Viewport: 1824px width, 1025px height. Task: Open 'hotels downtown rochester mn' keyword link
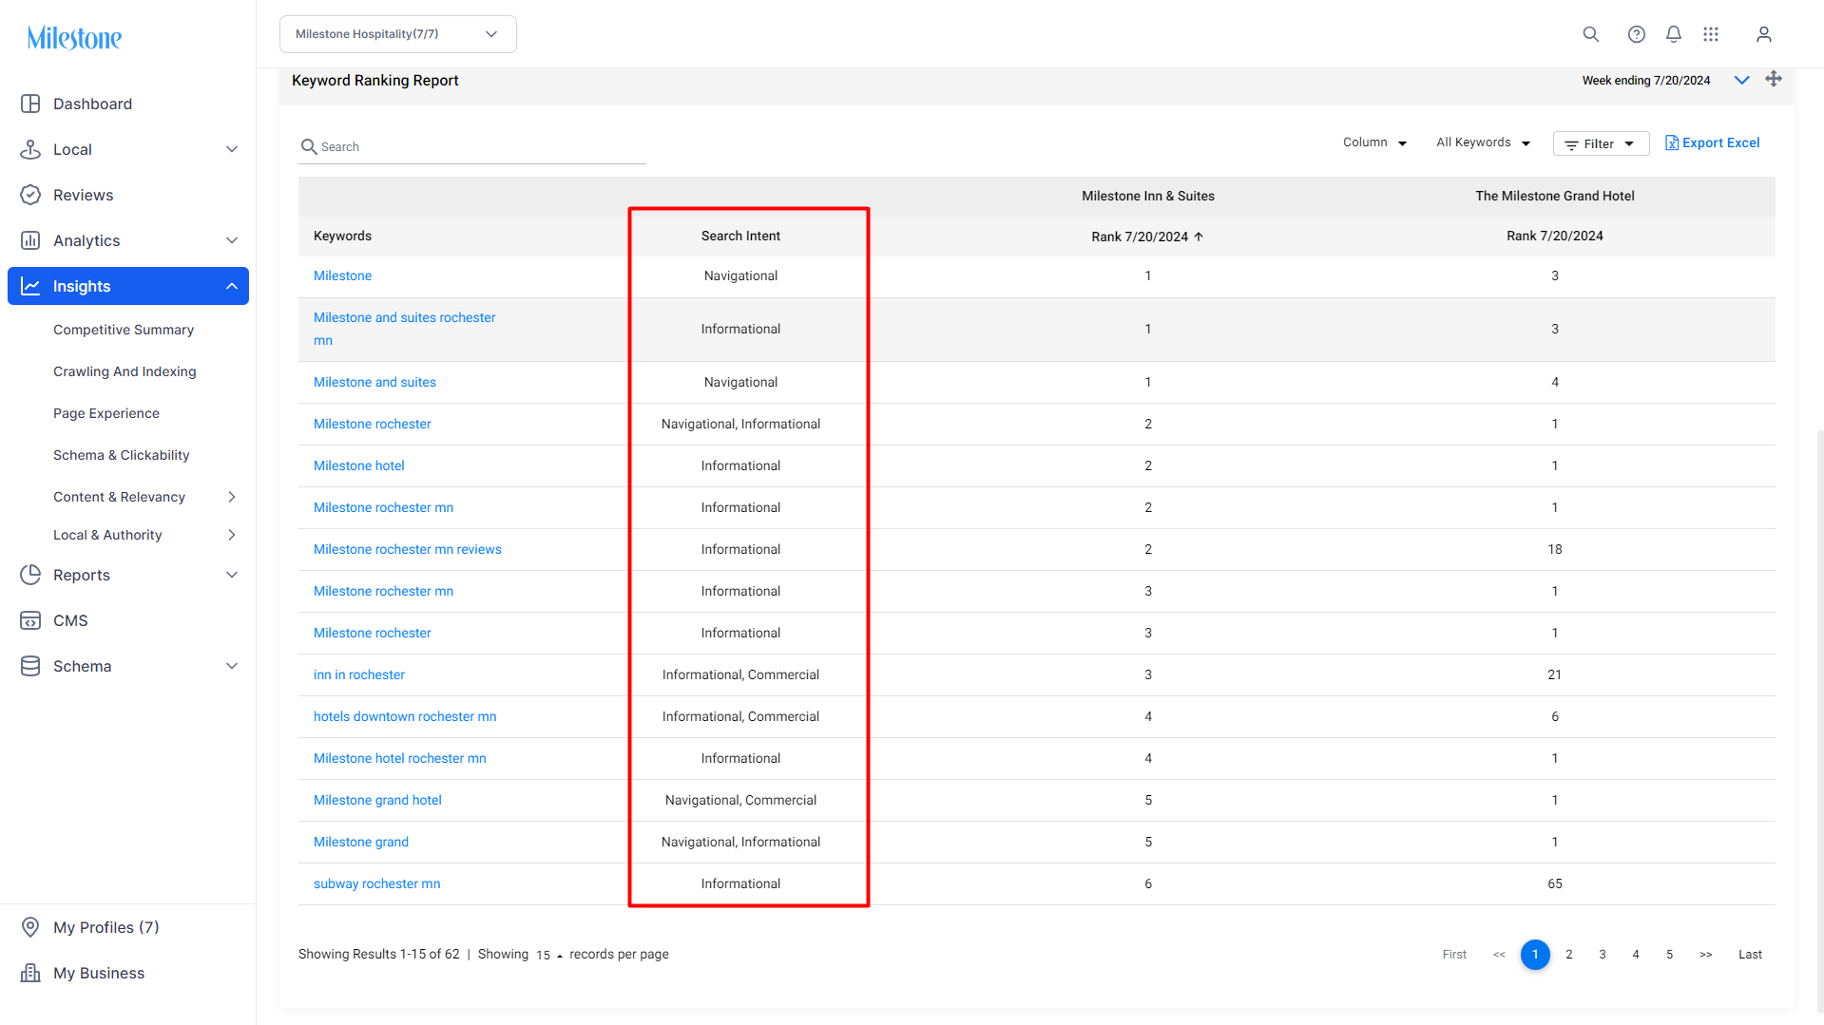tap(405, 716)
